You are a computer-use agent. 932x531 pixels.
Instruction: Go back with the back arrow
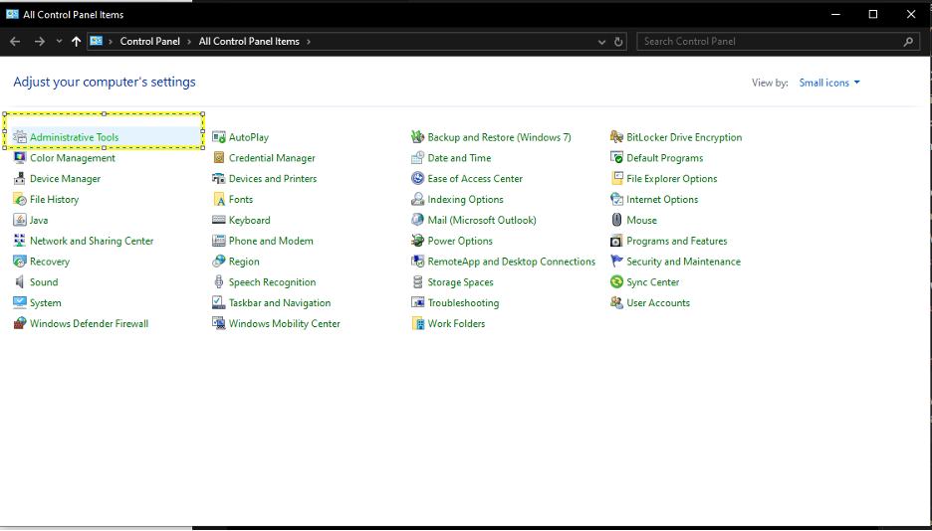click(x=16, y=42)
